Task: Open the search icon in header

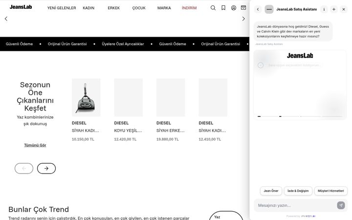Action: point(213,8)
